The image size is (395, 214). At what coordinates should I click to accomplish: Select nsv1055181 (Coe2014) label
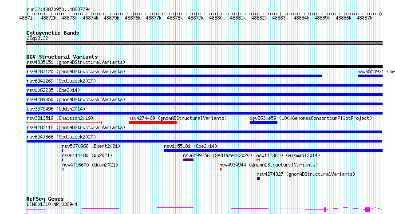coord(190,146)
